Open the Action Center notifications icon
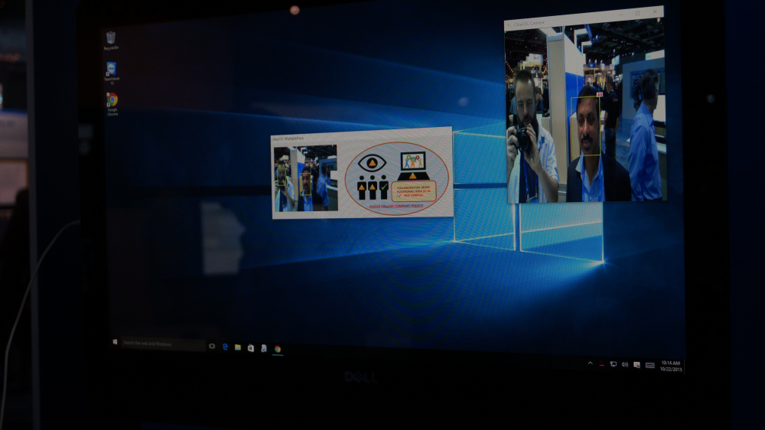765x430 pixels. tap(636, 365)
